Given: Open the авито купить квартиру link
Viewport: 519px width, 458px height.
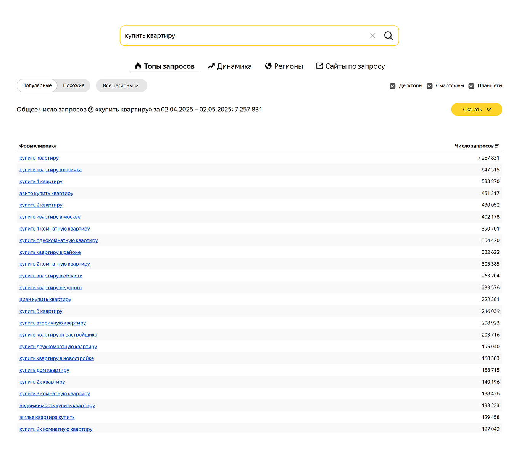Looking at the screenshot, I should (46, 194).
